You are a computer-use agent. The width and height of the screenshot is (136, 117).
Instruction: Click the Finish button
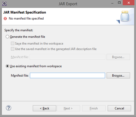pyautogui.click(x=94, y=108)
